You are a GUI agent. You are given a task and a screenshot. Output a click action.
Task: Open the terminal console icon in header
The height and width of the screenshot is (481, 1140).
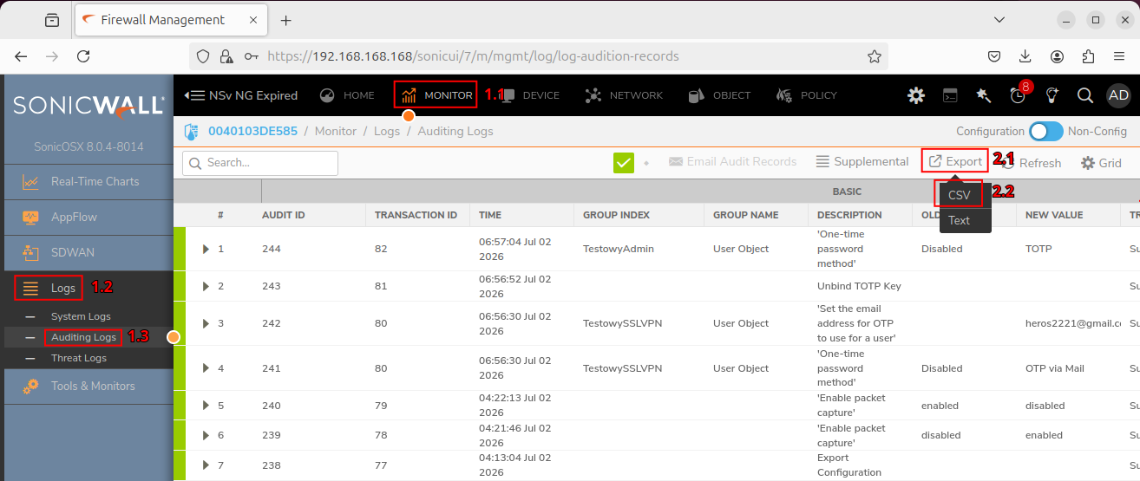[x=950, y=95]
